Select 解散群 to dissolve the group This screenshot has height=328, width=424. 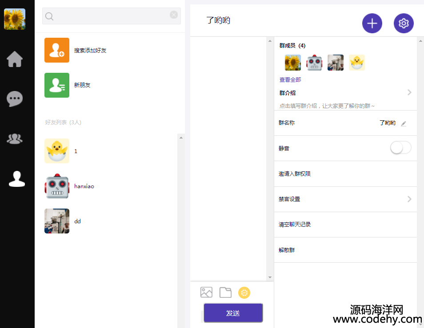coord(345,250)
